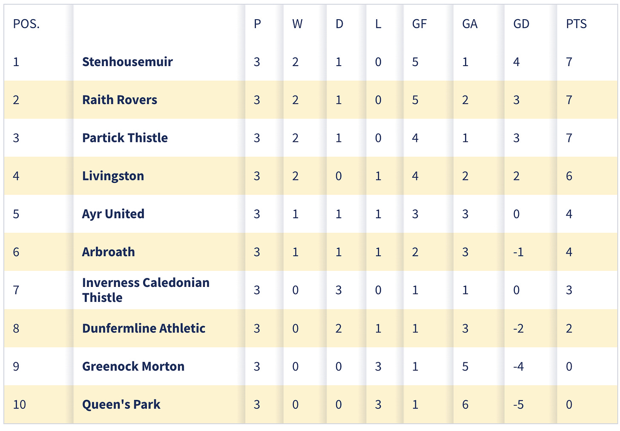620x431 pixels.
Task: Click the W wins column header
Action: pos(297,24)
